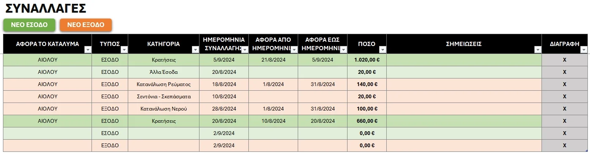Select notes cell of Άλλα Έσοδα row
The image size is (590, 154).
(464, 72)
